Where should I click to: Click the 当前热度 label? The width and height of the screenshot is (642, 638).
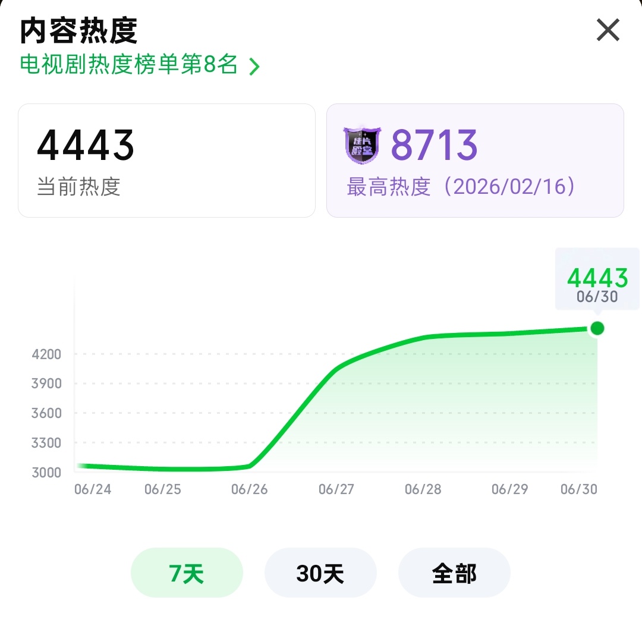pyautogui.click(x=78, y=187)
